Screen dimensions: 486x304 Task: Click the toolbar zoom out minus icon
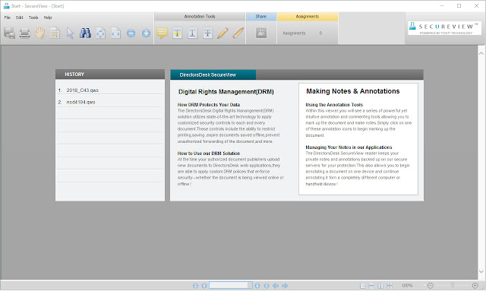[131, 33]
